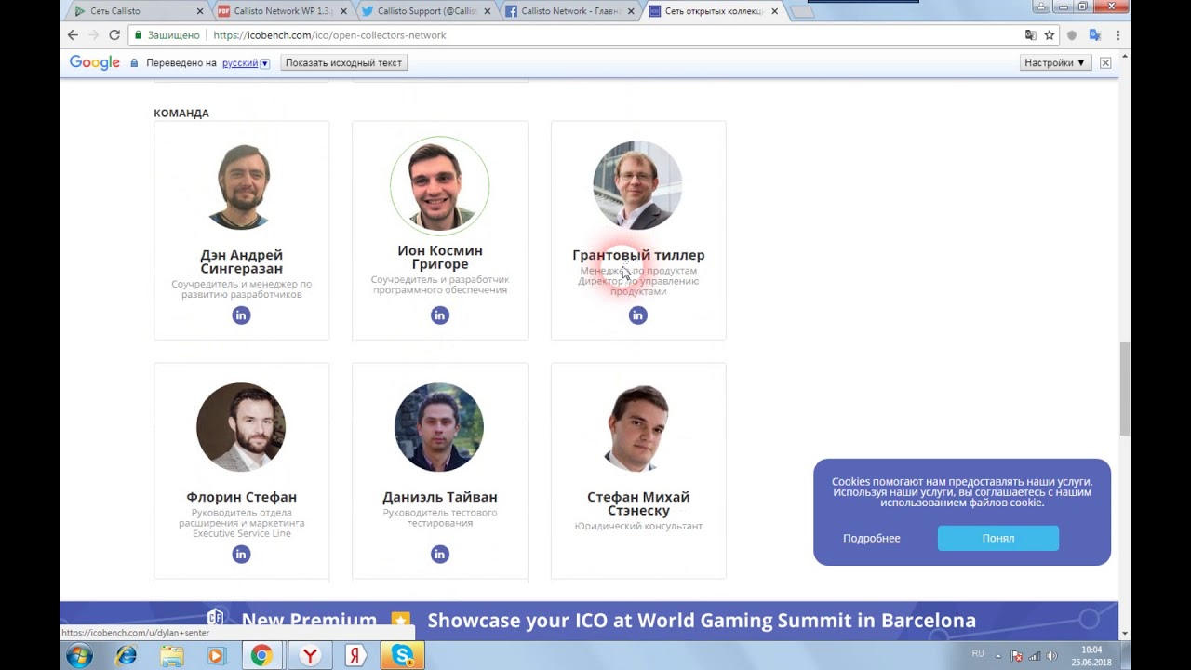Click photo of Дэн Андрей Сингеразан
The image size is (1191, 670).
(x=241, y=186)
